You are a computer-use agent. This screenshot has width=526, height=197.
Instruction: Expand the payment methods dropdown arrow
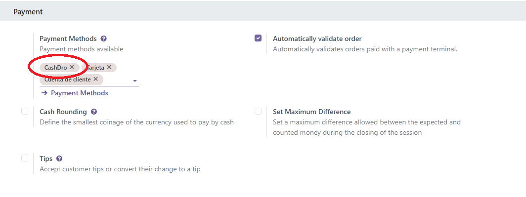135,81
